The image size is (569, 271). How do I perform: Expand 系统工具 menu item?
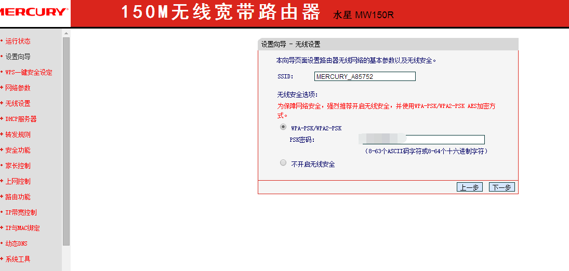click(x=18, y=260)
